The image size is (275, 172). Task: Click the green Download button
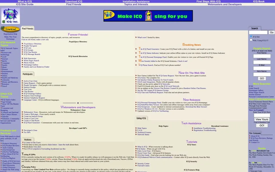pos(10,29)
